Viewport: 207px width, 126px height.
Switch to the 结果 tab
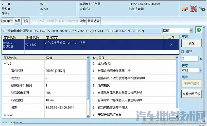coord(18,21)
